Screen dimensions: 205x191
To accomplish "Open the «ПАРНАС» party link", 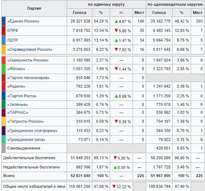I will coord(18,113).
